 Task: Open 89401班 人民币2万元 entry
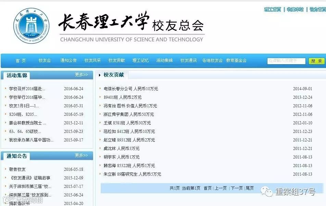click(123, 97)
